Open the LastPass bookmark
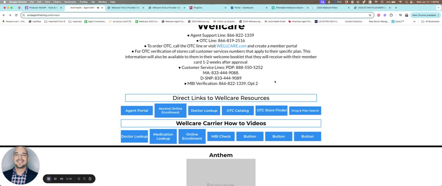The width and height of the screenshot is (442, 186). [35, 21]
